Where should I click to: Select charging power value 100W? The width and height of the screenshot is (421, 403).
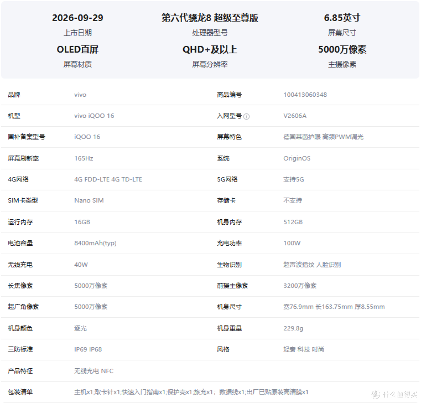point(292,243)
